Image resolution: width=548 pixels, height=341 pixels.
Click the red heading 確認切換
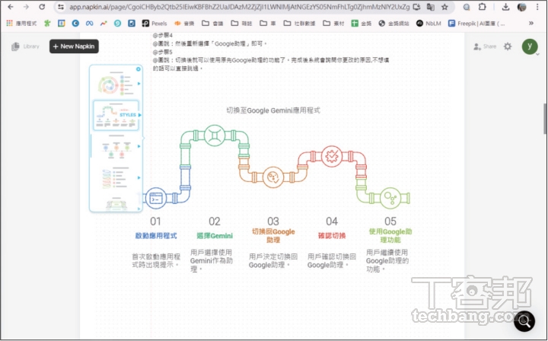pyautogui.click(x=332, y=236)
